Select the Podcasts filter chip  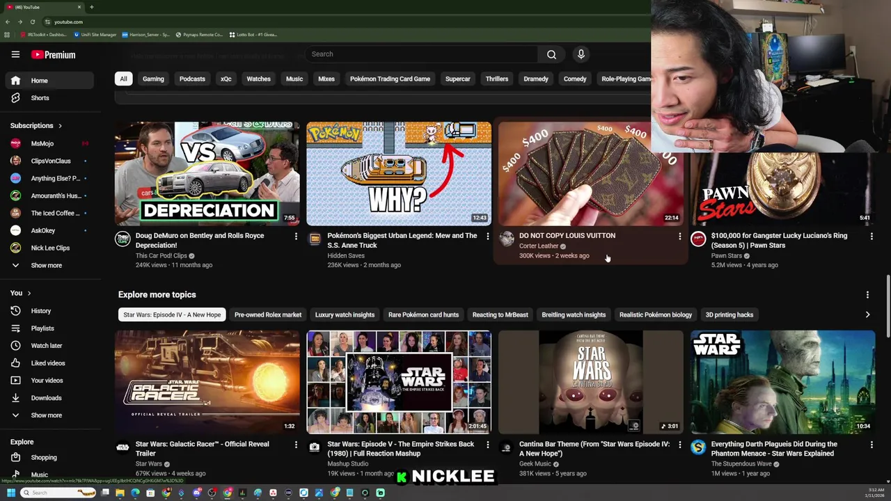192,79
